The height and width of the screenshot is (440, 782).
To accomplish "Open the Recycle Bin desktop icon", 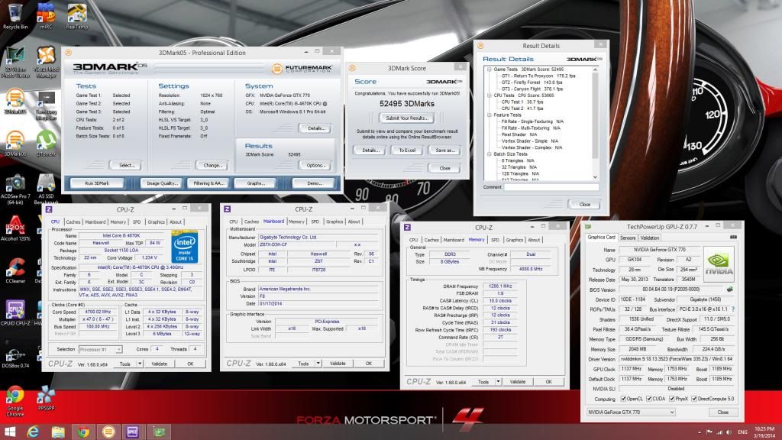I will click(x=15, y=16).
